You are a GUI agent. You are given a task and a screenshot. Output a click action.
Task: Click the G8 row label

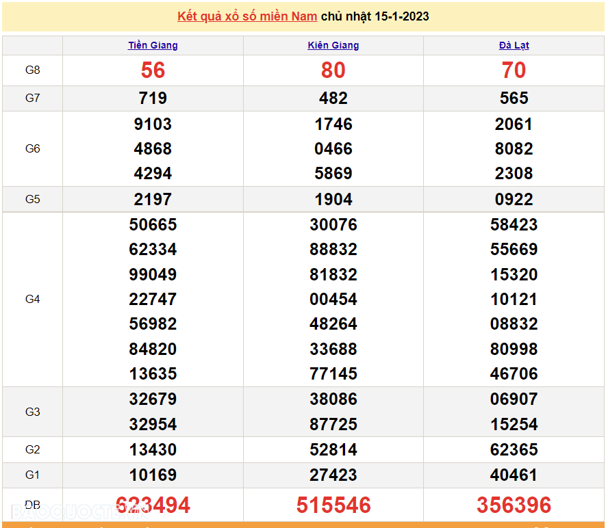coord(32,70)
